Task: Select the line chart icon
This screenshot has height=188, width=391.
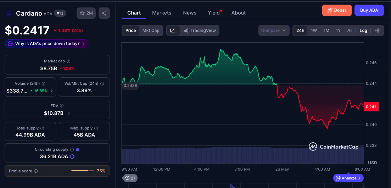Action: (173, 31)
